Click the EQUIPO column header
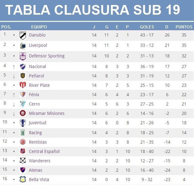Screen dimensions: 194x187 click(39, 27)
